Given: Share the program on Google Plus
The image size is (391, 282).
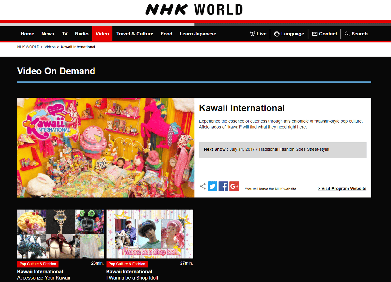Looking at the screenshot, I should pos(234,186).
